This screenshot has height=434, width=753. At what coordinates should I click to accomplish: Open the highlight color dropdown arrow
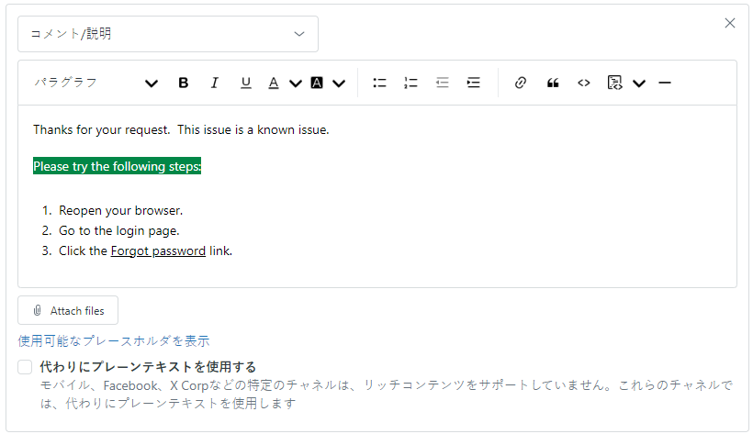[339, 83]
